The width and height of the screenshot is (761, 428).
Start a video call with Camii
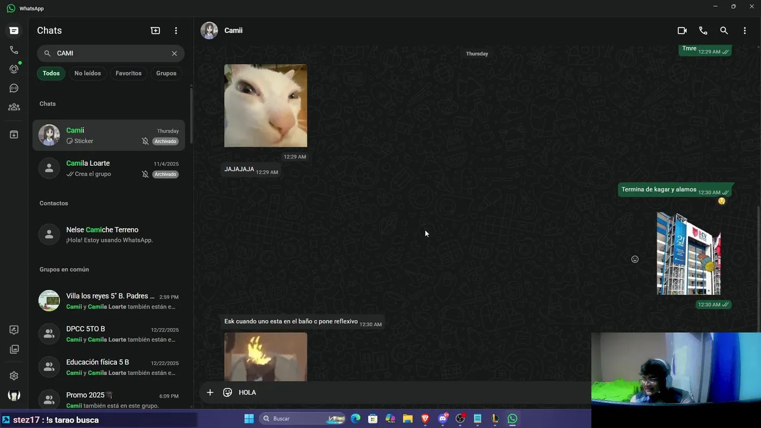[x=682, y=30]
